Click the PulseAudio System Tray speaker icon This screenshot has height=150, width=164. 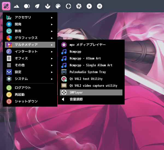(64, 72)
